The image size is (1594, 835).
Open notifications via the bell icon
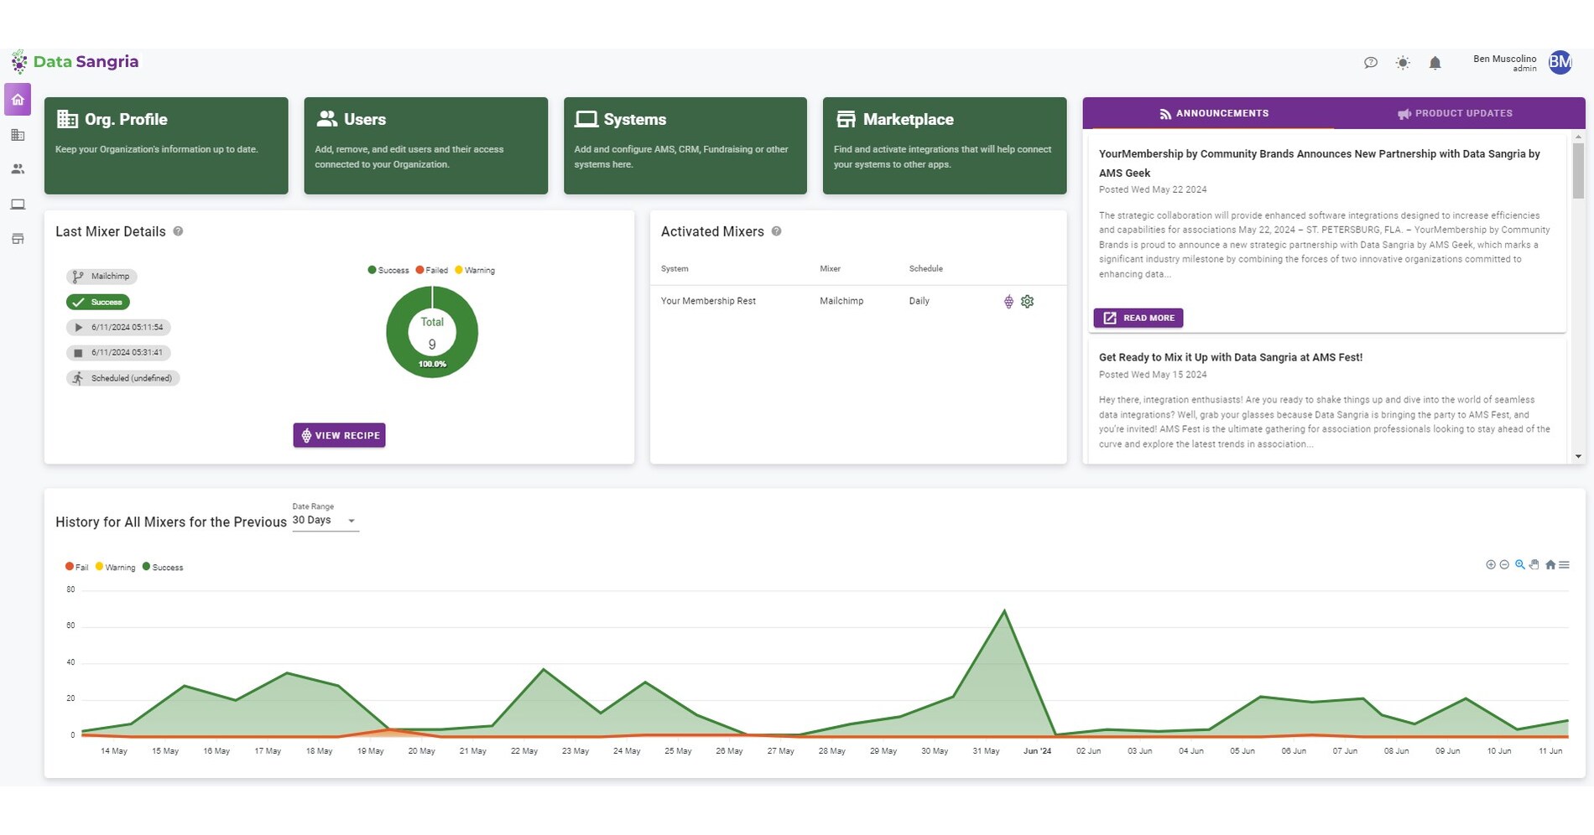coord(1435,62)
